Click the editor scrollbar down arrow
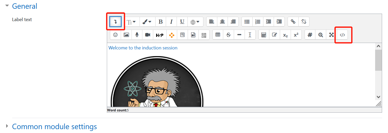 coord(378,97)
